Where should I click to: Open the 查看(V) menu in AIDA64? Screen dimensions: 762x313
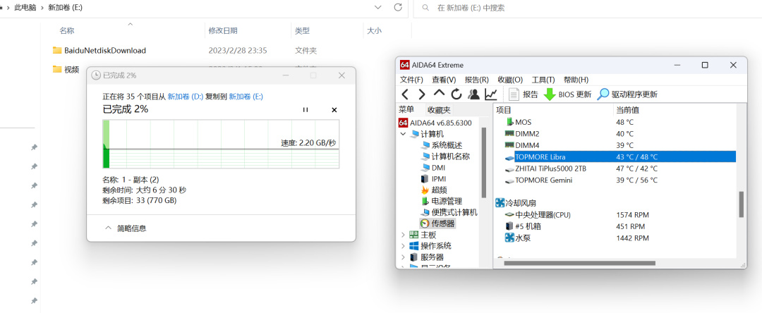(444, 80)
